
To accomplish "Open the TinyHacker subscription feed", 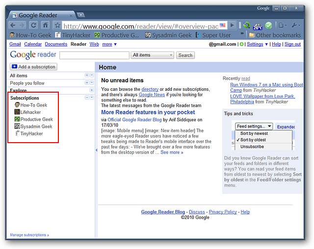I will (30, 133).
